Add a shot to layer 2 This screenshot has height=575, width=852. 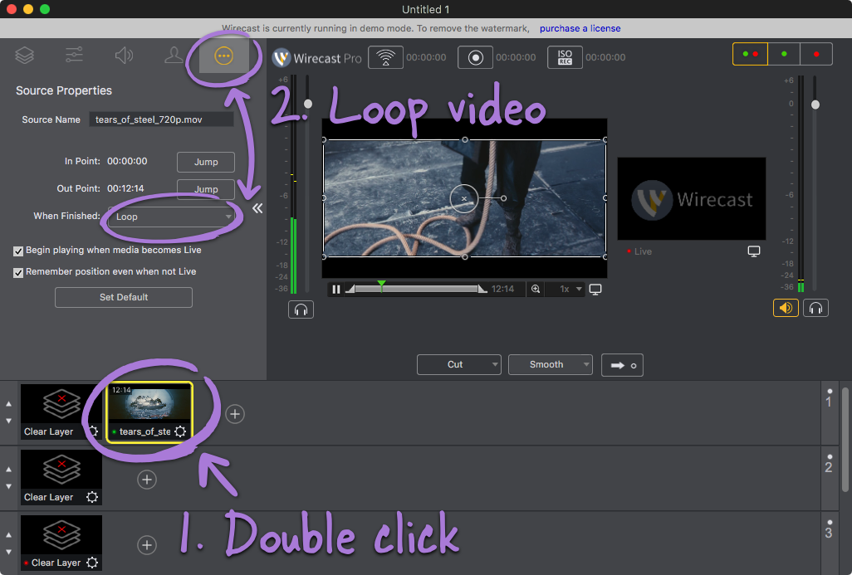point(147,480)
